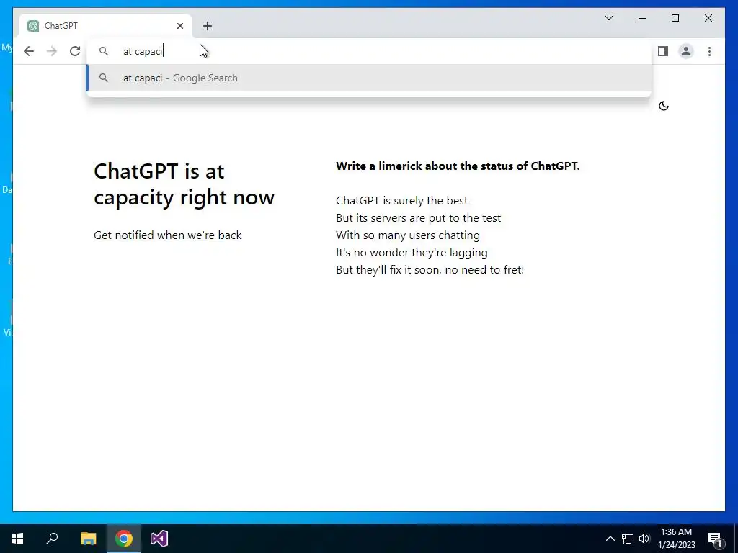Click the search icon in the suggestion row

(104, 78)
